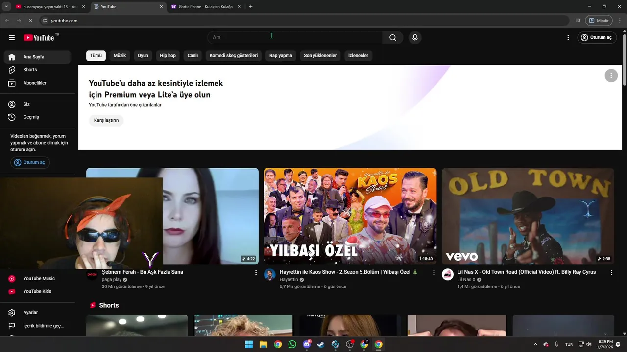Open Siz section in sidebar
The width and height of the screenshot is (627, 352).
37,104
